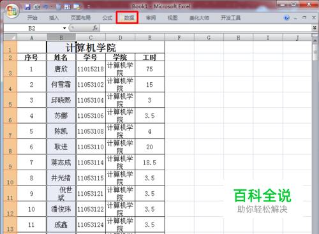Select row 13 header
This screenshot has height=234, width=319.
point(10,224)
